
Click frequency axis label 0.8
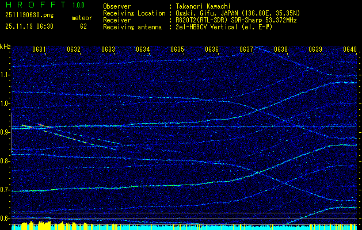(5, 161)
